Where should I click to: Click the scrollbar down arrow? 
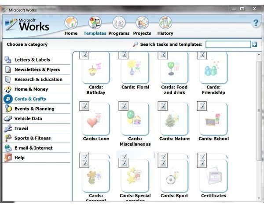click(259, 198)
